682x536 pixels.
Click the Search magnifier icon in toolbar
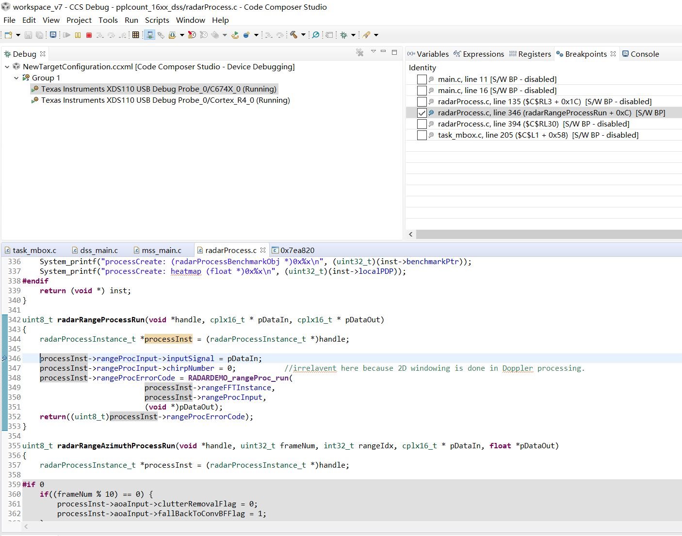[x=316, y=35]
